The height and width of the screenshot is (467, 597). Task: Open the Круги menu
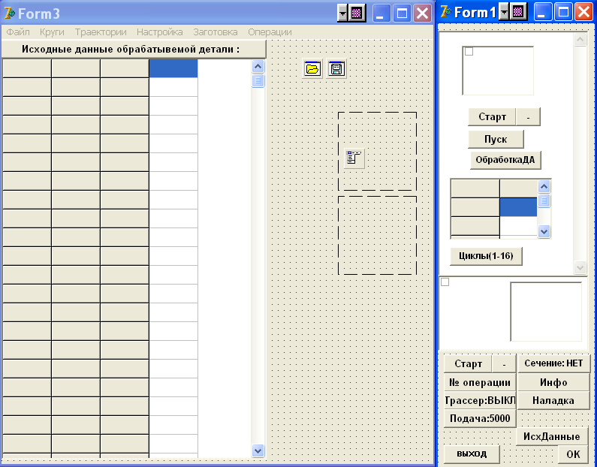coord(52,32)
